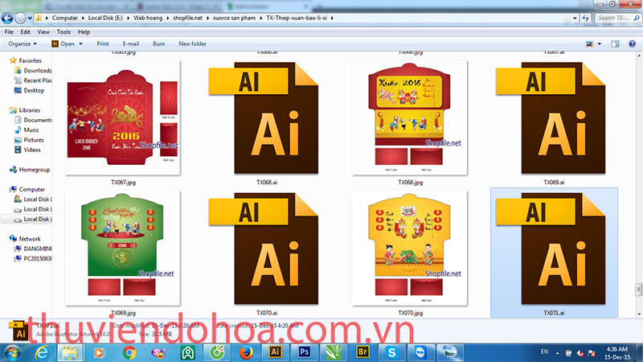Open the Tools menu
This screenshot has height=362, width=643.
click(63, 32)
